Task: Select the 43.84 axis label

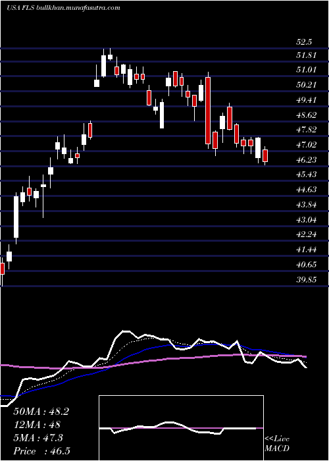Action: [x=306, y=205]
